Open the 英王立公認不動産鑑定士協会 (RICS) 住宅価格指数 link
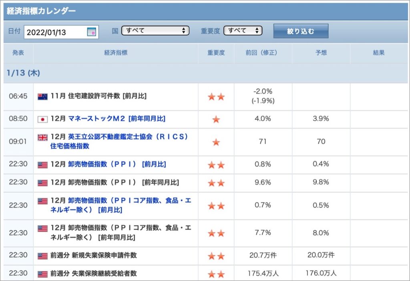This screenshot has width=410, height=281. coord(119,141)
